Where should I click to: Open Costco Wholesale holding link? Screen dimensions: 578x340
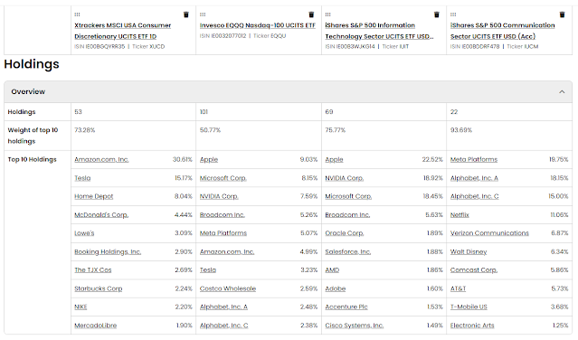[x=228, y=288]
